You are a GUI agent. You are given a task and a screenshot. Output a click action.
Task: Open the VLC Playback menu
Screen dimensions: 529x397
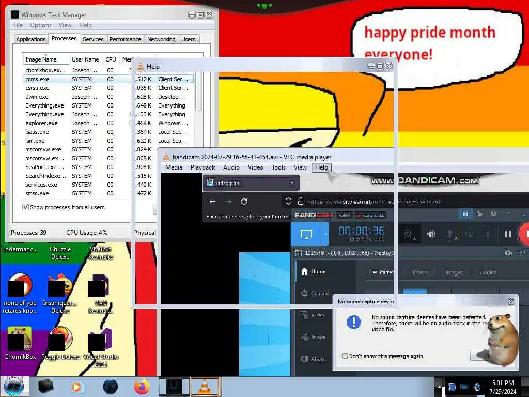click(203, 167)
